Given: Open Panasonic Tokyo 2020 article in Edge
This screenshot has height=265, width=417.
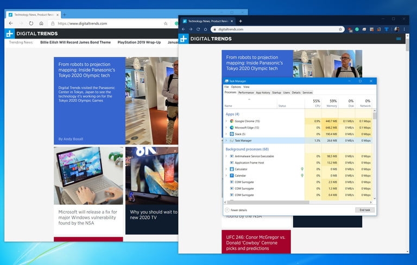Looking at the screenshot, I should 87,70.
